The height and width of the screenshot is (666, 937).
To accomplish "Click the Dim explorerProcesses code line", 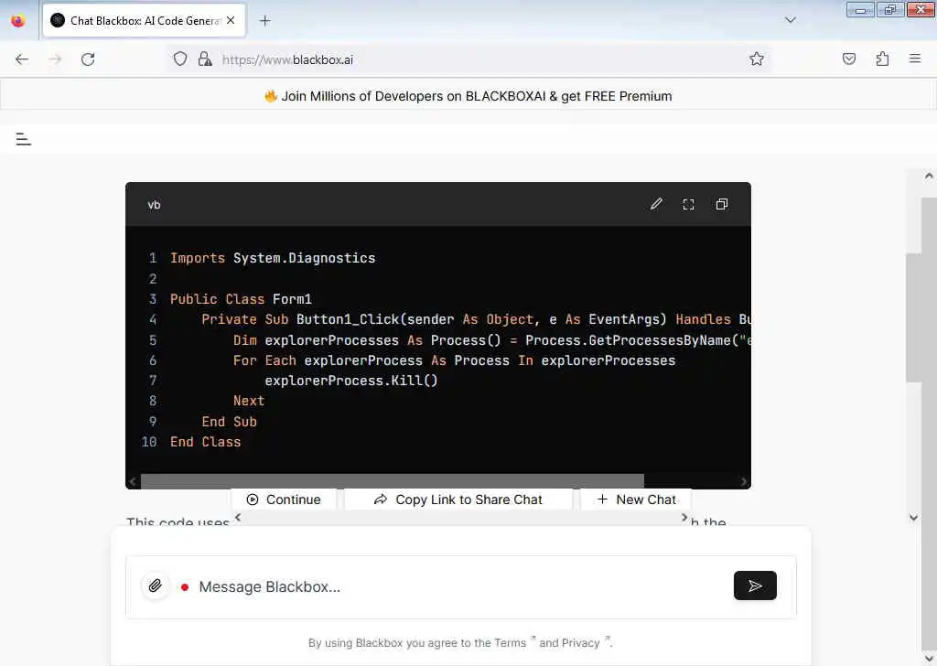I will click(491, 340).
